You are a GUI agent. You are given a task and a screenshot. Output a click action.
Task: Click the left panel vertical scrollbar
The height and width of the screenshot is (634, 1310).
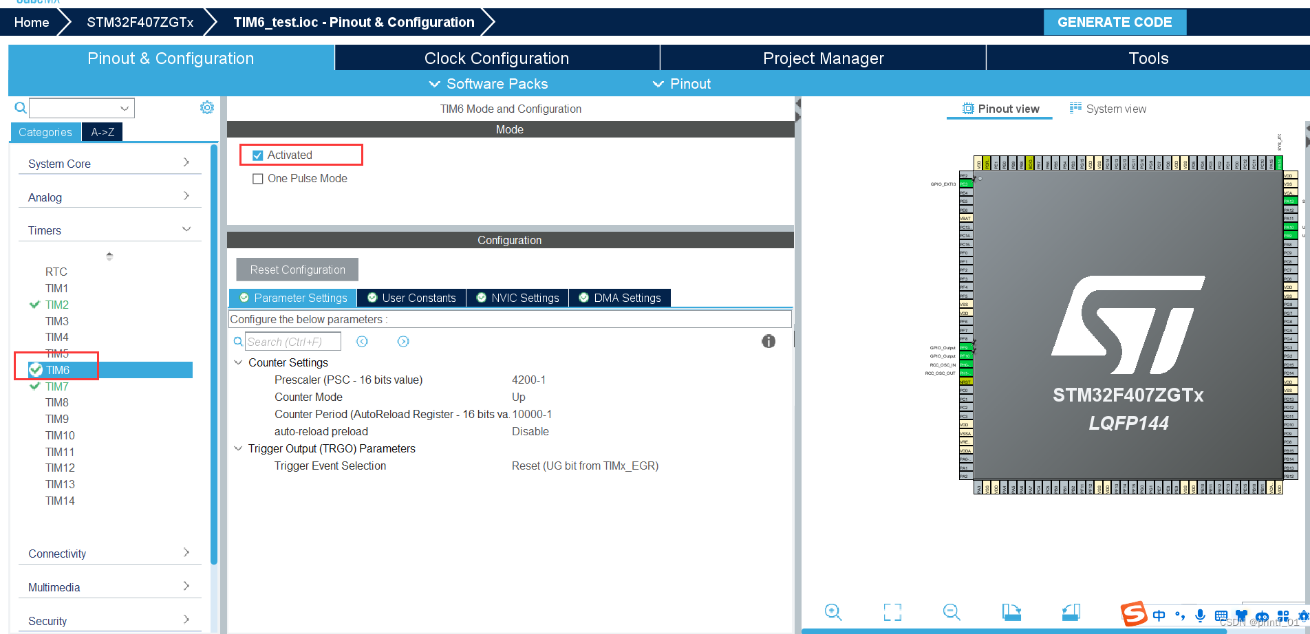[214, 354]
